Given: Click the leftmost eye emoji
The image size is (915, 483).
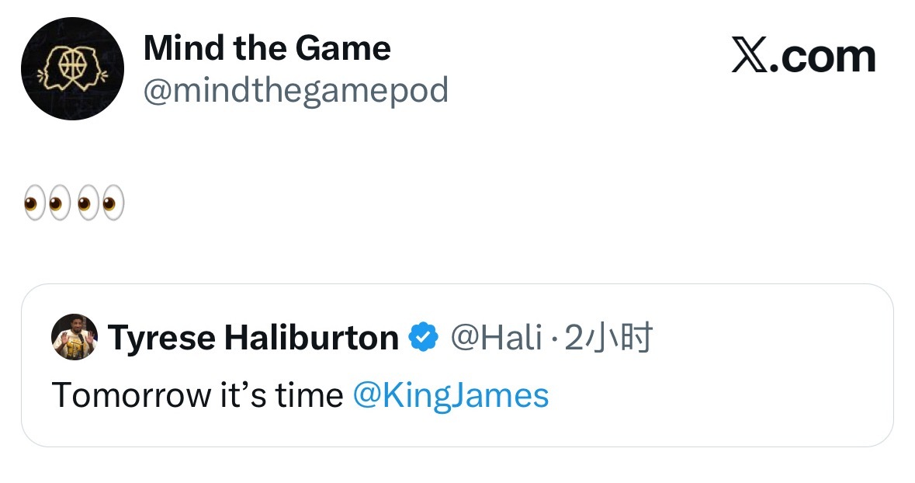Looking at the screenshot, I should click(x=34, y=203).
